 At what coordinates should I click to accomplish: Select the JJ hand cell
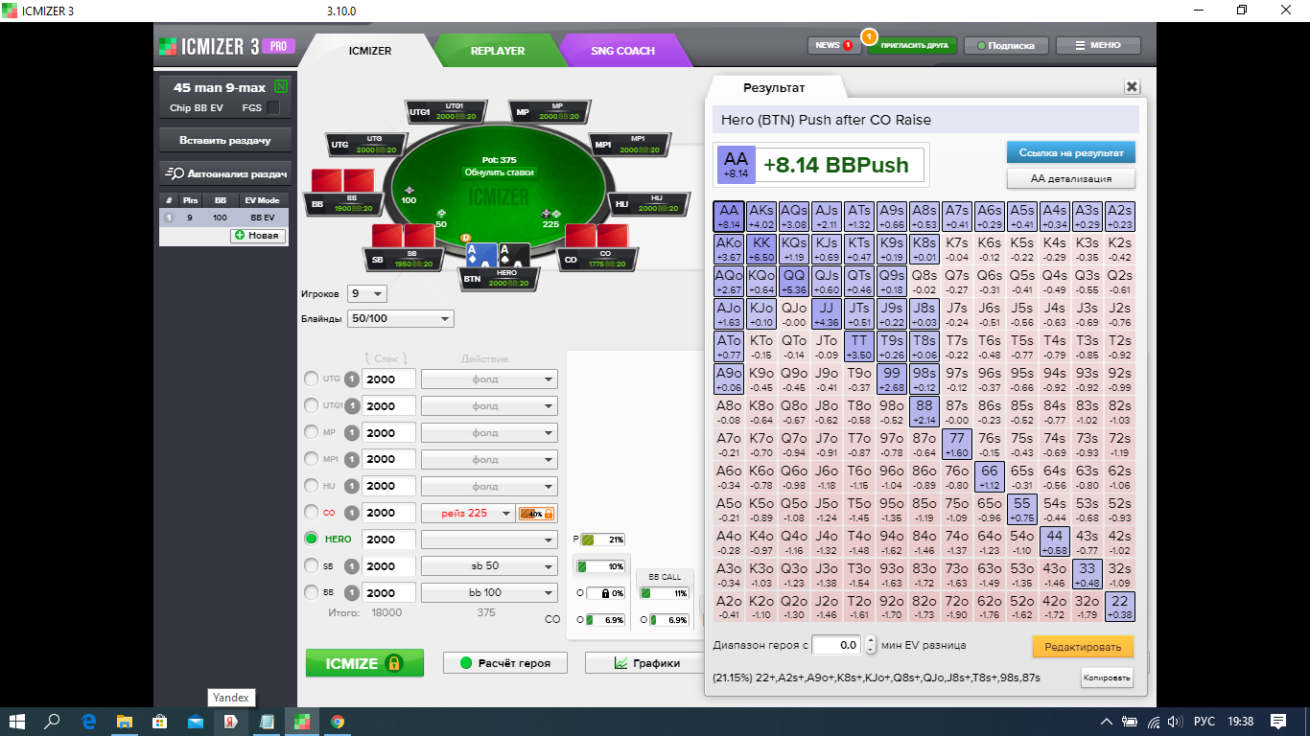coord(827,314)
